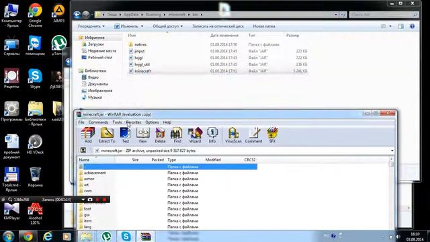The image size is (430, 242).
Task: Click Новая папка in Explorer toolbar
Action: coord(264,26)
